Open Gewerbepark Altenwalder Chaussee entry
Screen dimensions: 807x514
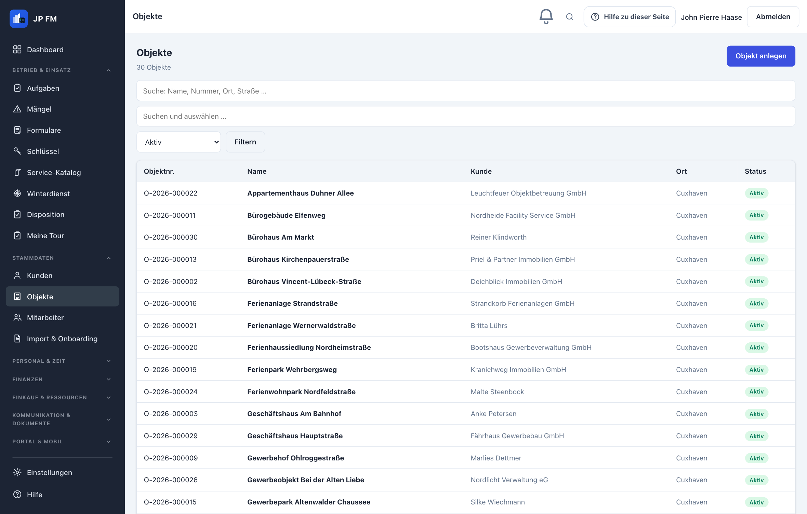pyautogui.click(x=309, y=502)
